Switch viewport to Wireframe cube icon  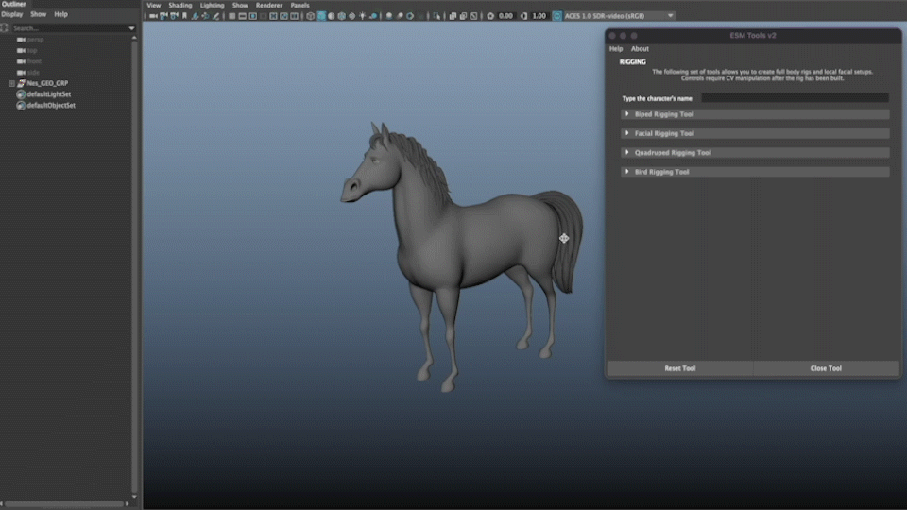coord(311,16)
